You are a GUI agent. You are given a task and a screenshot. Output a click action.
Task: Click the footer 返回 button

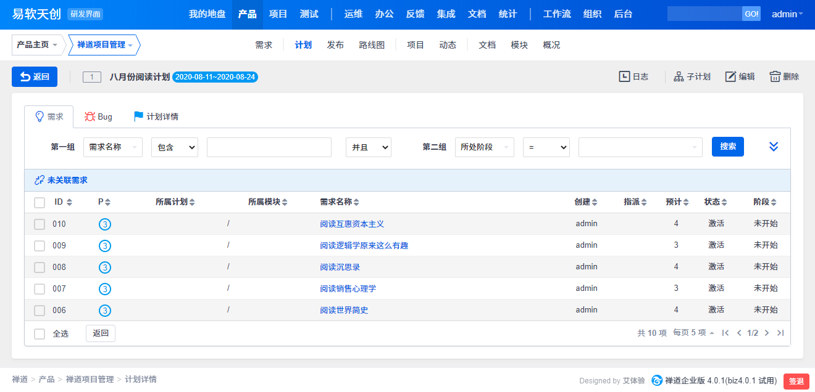pos(101,333)
